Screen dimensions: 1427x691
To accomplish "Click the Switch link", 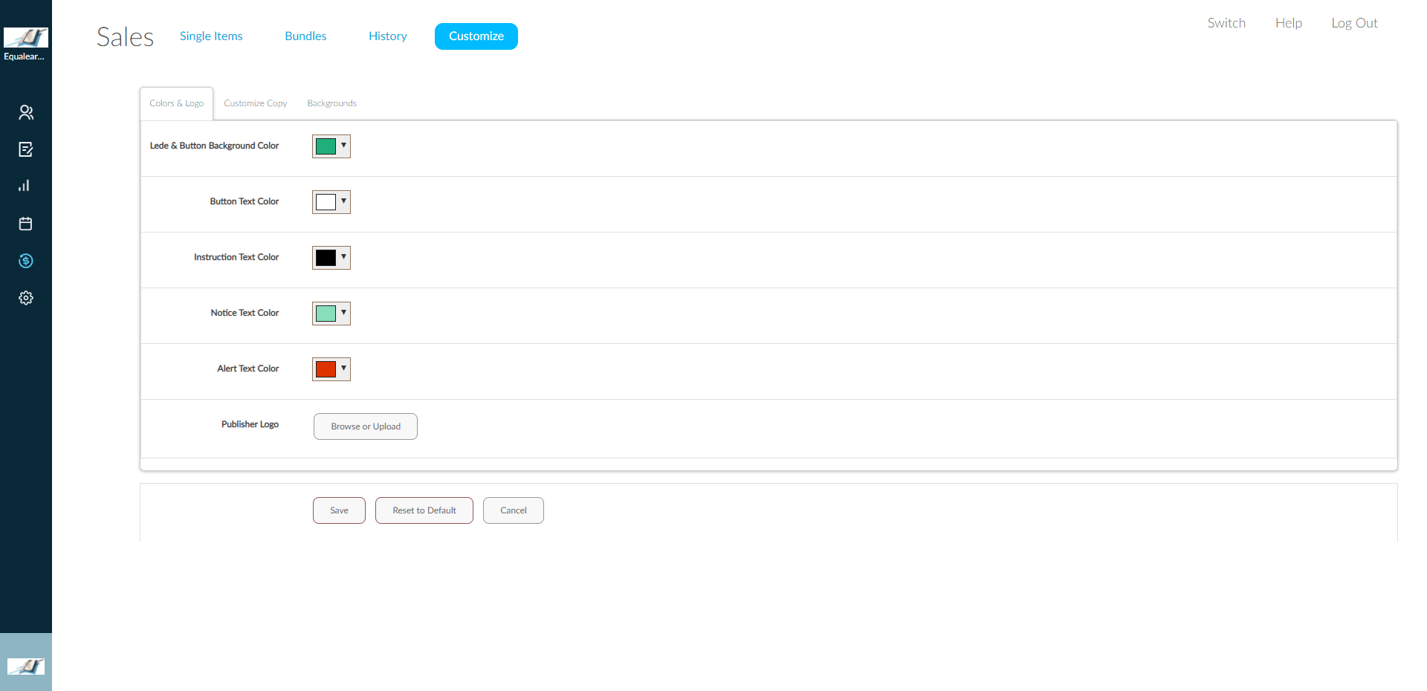I will (x=1226, y=23).
